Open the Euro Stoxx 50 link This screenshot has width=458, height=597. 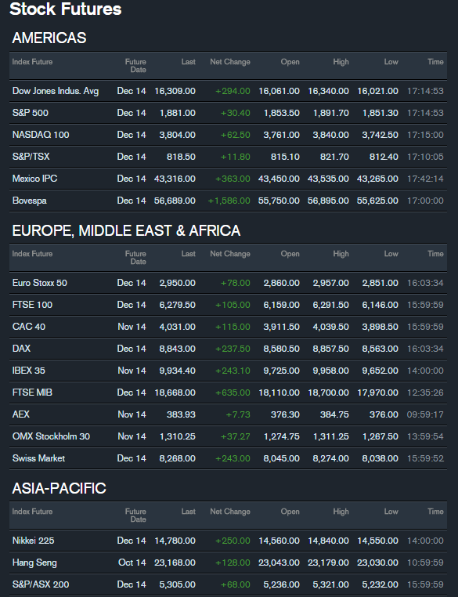tap(40, 283)
